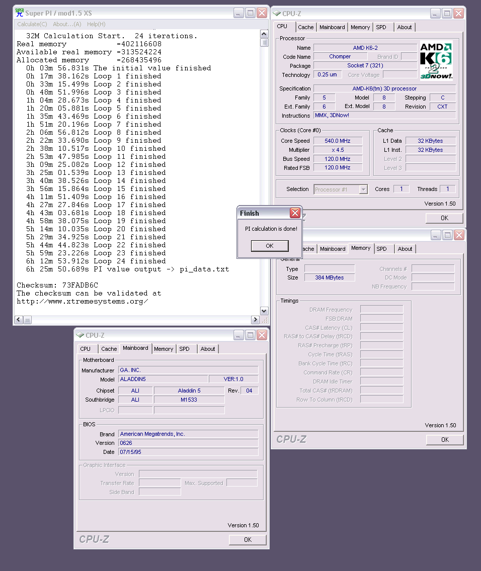Click OK in the Finish dialog

pyautogui.click(x=270, y=246)
